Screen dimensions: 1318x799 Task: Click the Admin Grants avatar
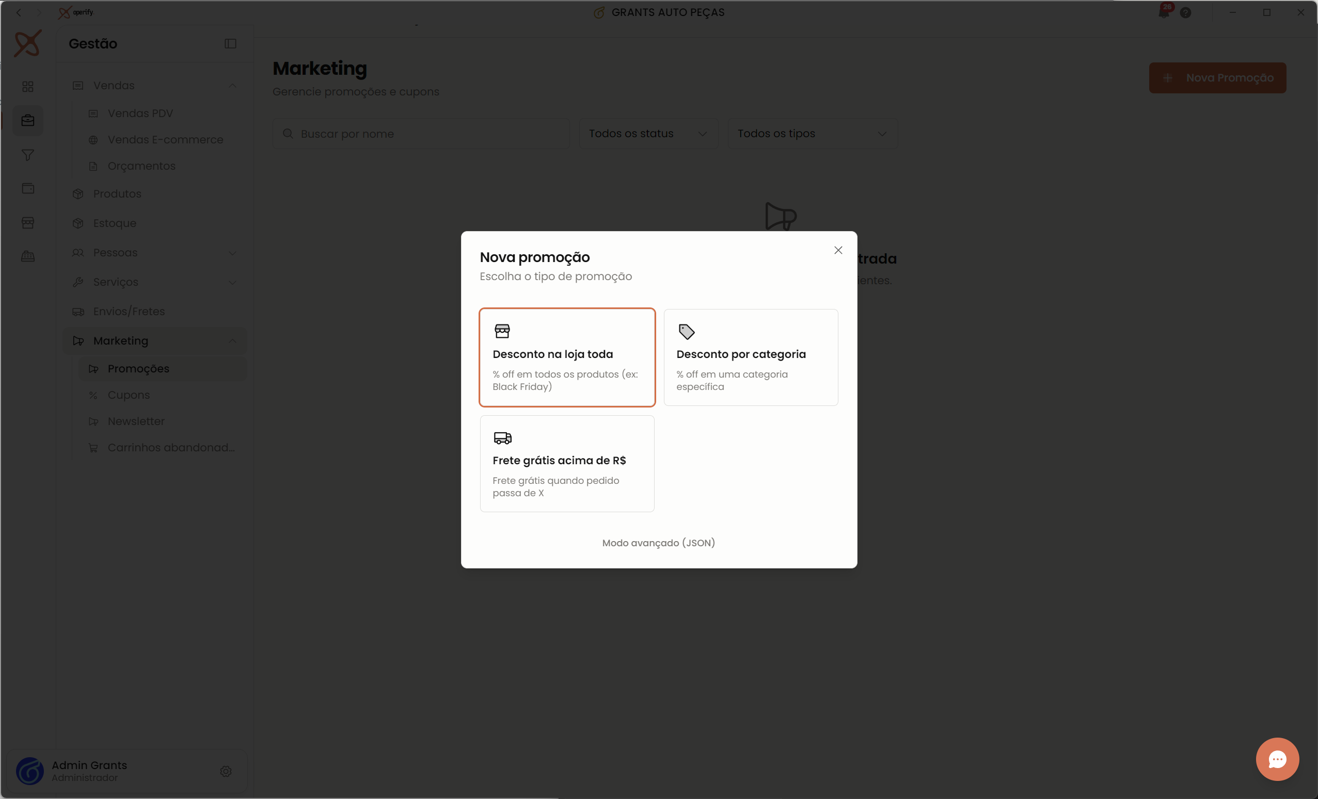tap(30, 771)
